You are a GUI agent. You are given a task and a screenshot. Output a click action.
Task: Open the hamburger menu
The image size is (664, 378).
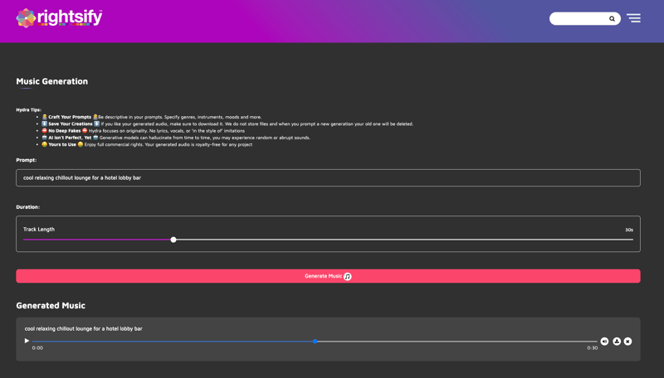tap(633, 18)
